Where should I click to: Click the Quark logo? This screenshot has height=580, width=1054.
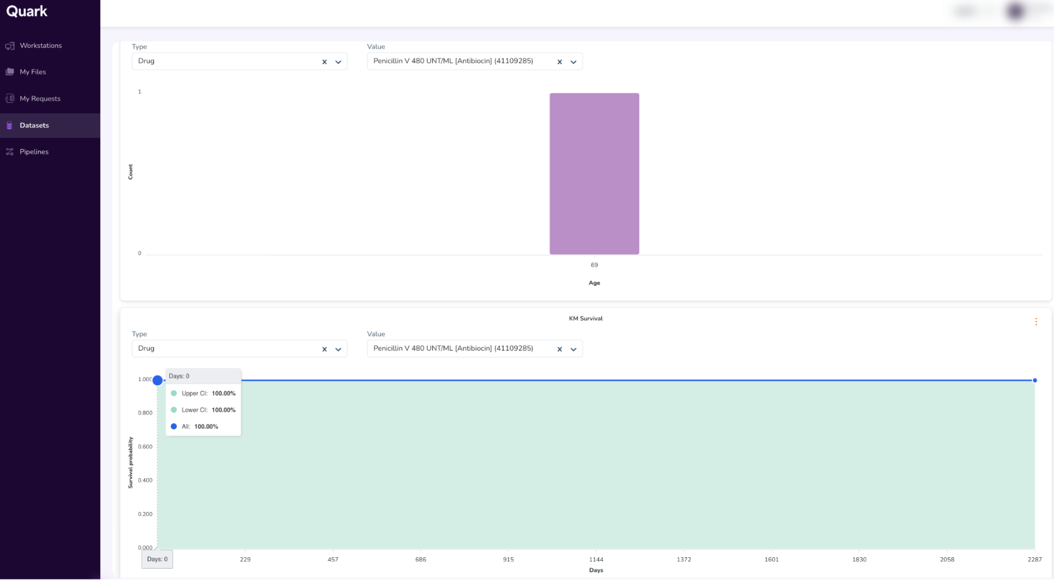pyautogui.click(x=27, y=12)
